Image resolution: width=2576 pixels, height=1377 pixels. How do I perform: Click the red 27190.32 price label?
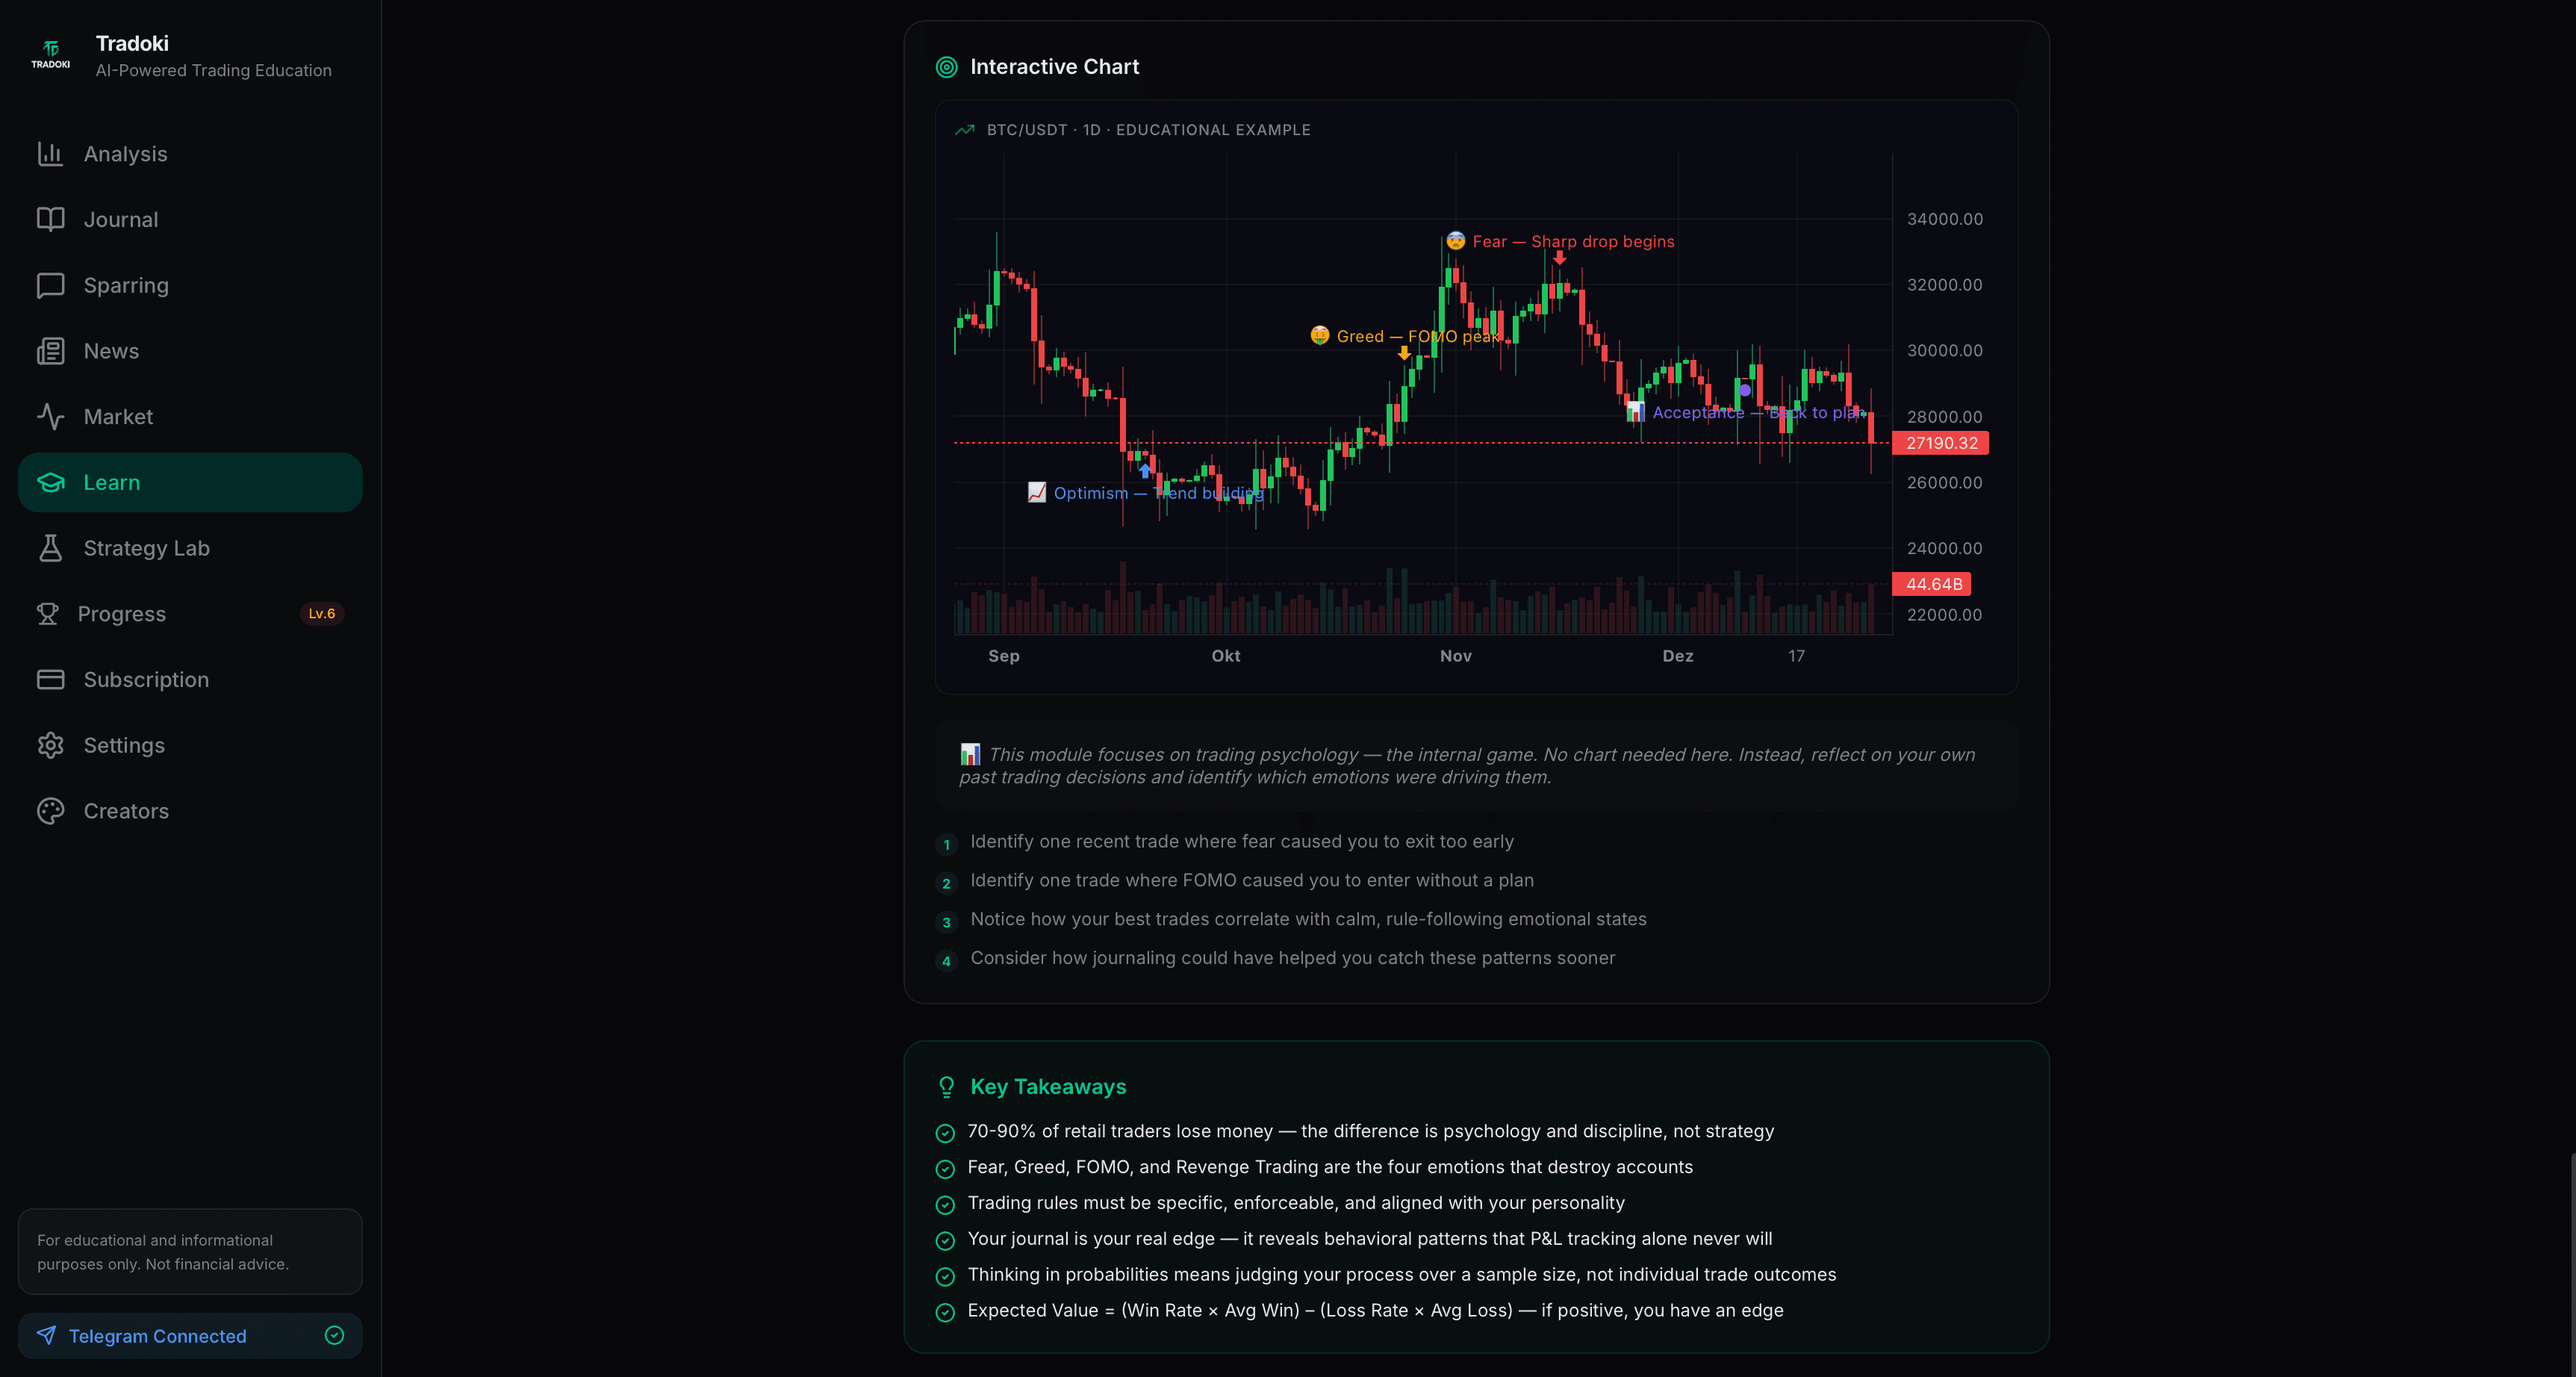click(x=1939, y=443)
